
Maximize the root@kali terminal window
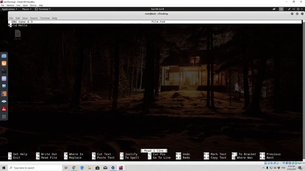(x=297, y=14)
